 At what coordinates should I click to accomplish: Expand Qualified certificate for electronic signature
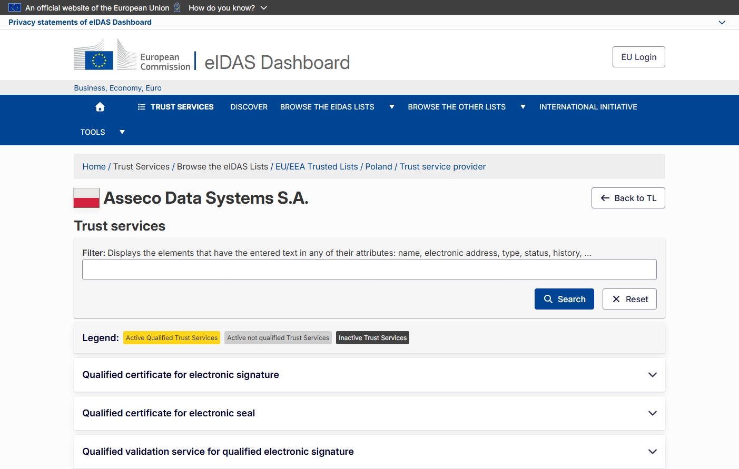(369, 375)
